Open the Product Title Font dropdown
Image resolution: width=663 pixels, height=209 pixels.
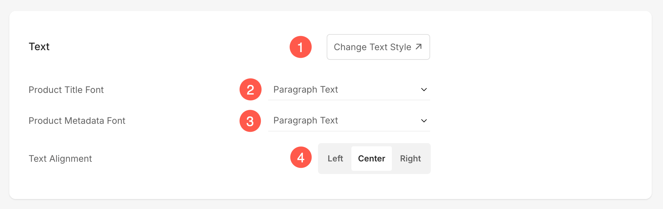(349, 89)
